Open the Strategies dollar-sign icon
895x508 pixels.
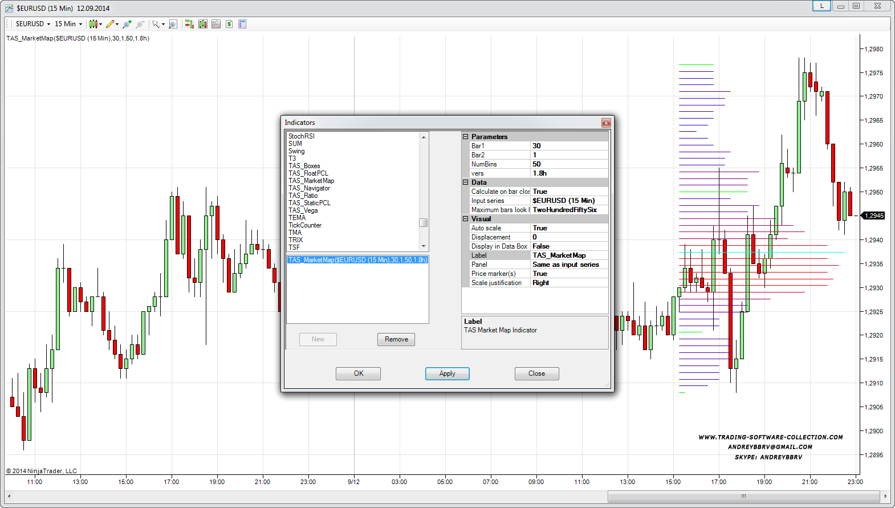[229, 24]
